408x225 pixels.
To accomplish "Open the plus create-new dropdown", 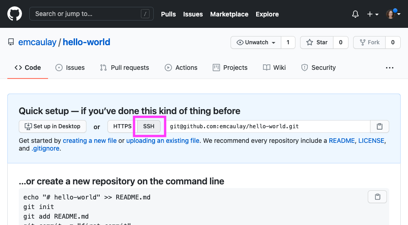I will coord(373,14).
